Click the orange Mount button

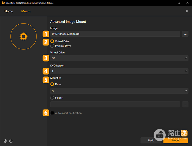pyautogui.click(x=176, y=140)
